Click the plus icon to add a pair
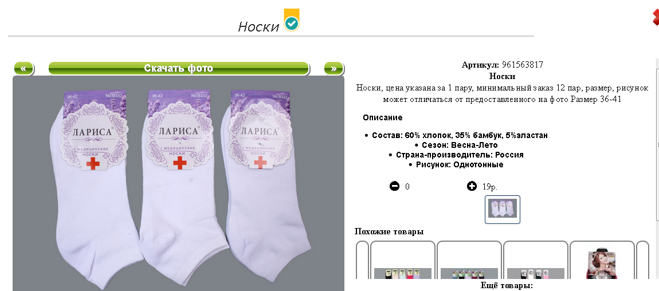 [472, 186]
